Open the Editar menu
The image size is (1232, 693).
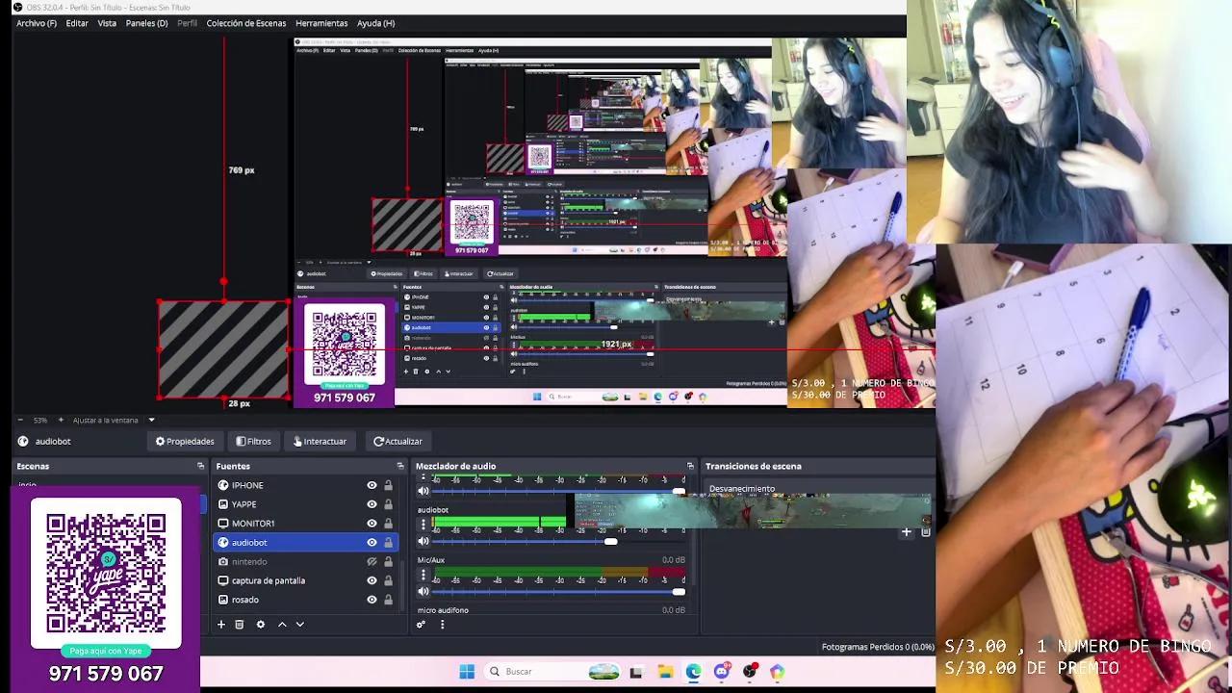77,23
